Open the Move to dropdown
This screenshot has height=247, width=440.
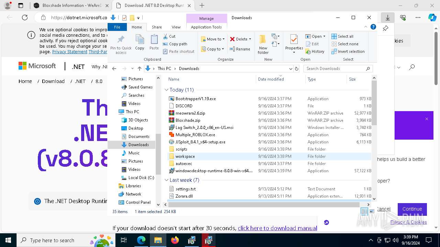pos(212,39)
